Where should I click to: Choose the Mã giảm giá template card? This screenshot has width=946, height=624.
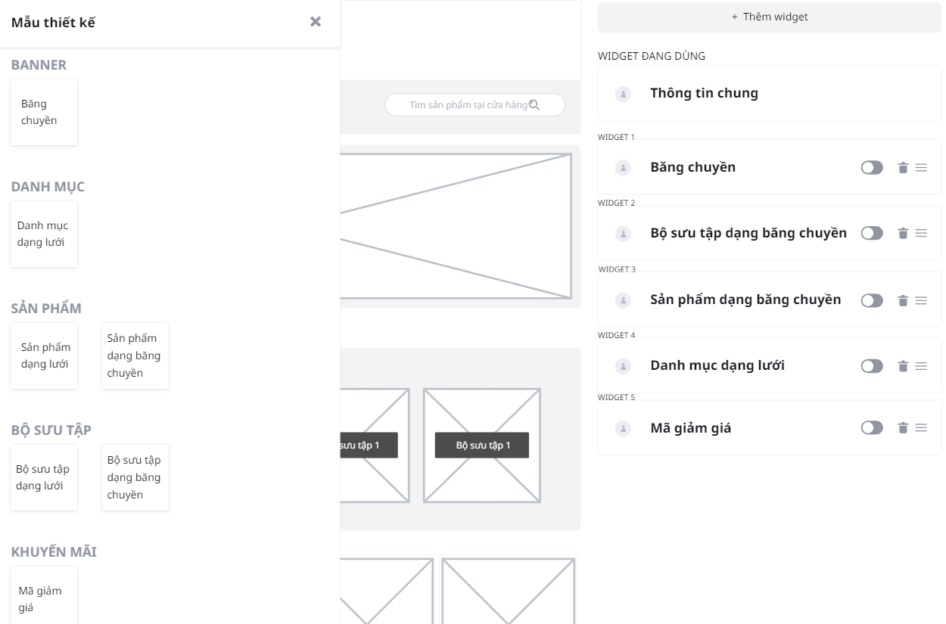[x=44, y=595]
